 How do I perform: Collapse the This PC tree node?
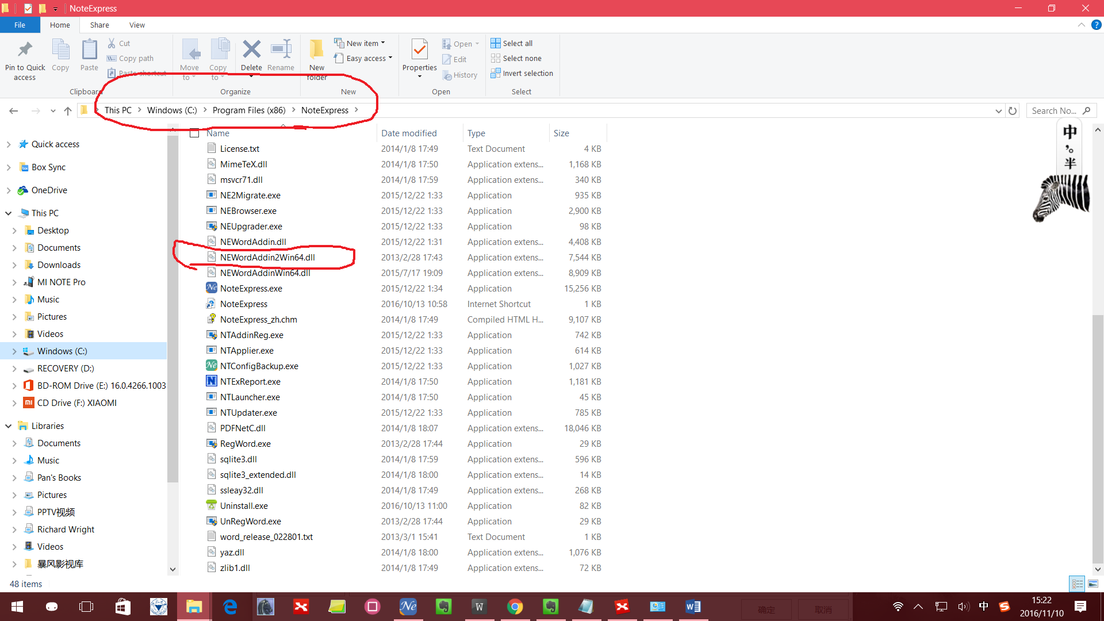tap(9, 213)
